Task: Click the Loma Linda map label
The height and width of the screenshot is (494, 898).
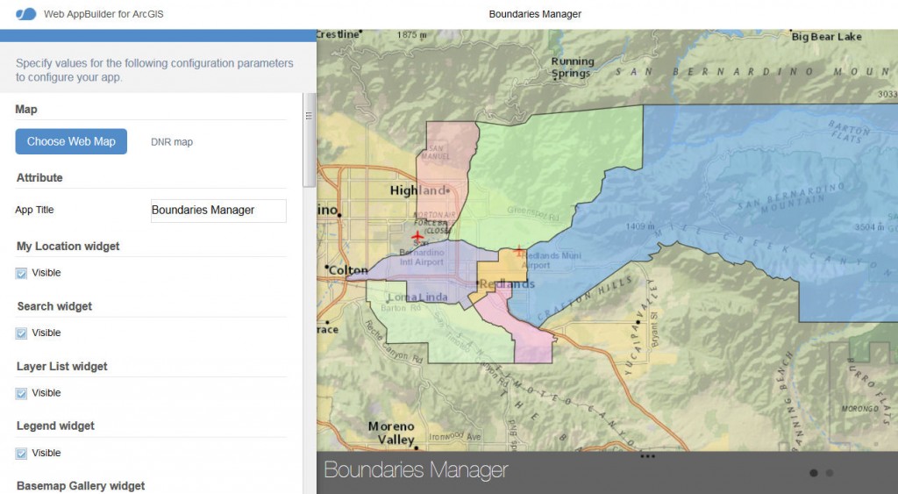Action: pyautogui.click(x=417, y=297)
